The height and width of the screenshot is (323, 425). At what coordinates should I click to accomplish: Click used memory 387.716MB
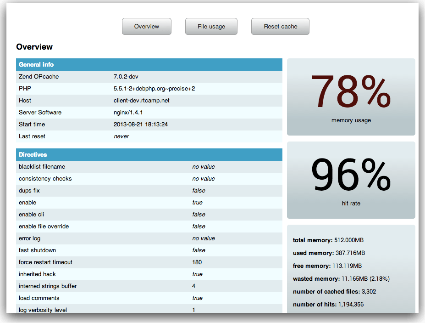point(329,253)
